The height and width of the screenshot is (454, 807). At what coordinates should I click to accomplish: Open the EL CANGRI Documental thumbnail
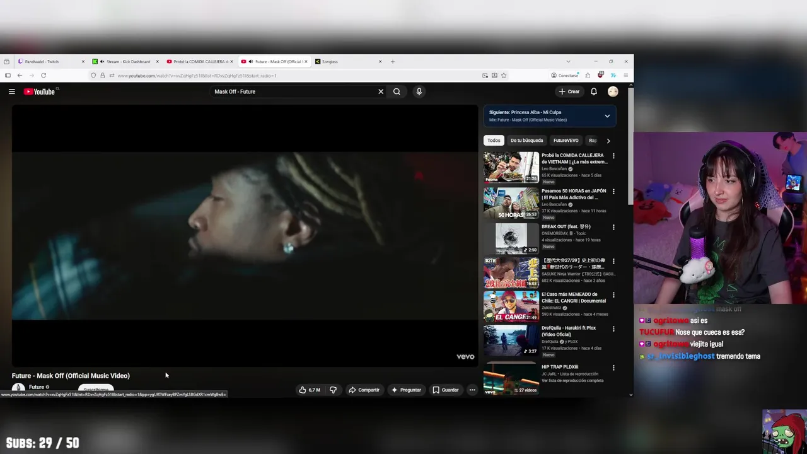[x=511, y=306]
